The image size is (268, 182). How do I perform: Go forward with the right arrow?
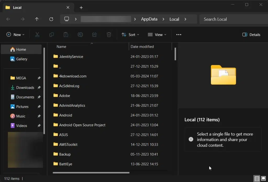[23, 19]
